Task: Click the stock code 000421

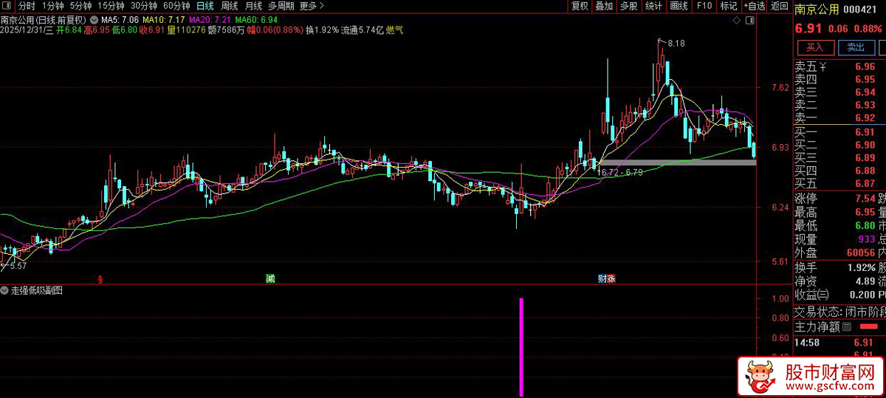Action: point(859,10)
